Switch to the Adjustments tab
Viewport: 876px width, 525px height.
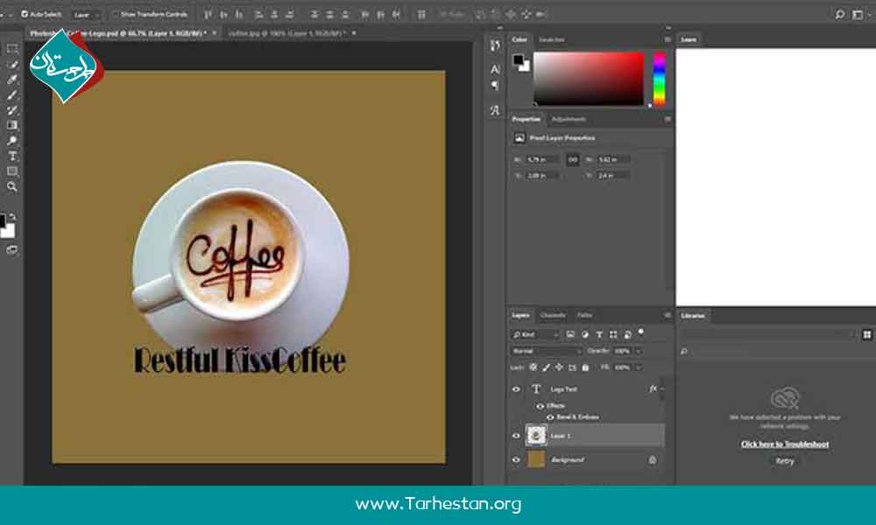pyautogui.click(x=569, y=119)
